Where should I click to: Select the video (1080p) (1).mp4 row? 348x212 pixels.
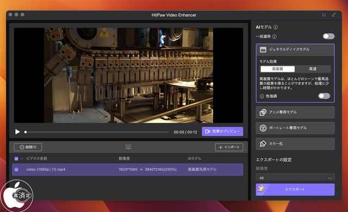[128, 170]
